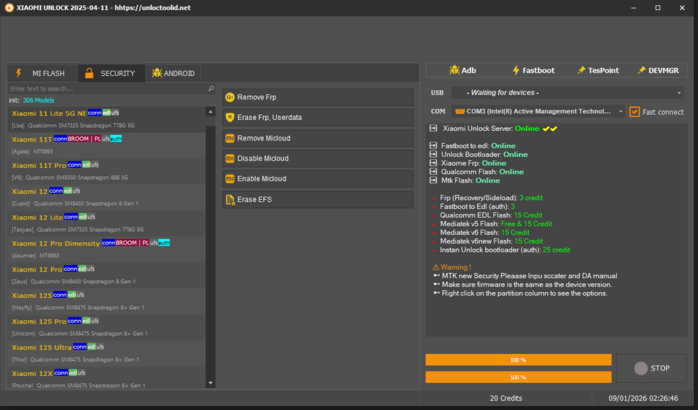Click the Remove Frp button
Image resolution: width=698 pixels, height=410 pixels.
click(x=318, y=97)
